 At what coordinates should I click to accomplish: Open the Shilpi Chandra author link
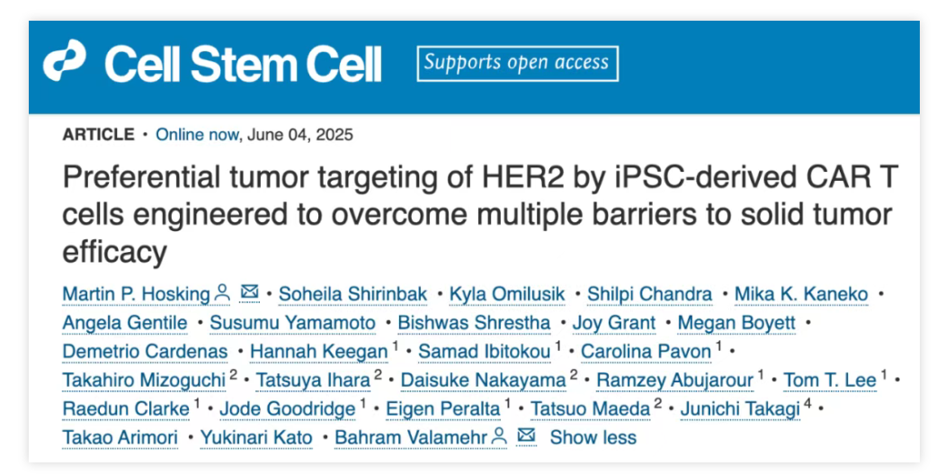pos(649,294)
